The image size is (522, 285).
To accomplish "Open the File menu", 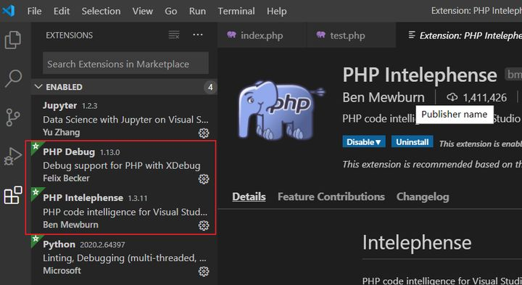I will click(35, 11).
